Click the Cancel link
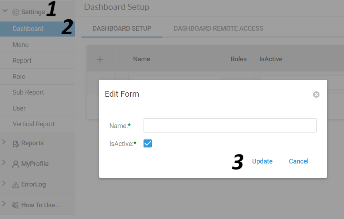344x219 pixels. click(x=299, y=161)
